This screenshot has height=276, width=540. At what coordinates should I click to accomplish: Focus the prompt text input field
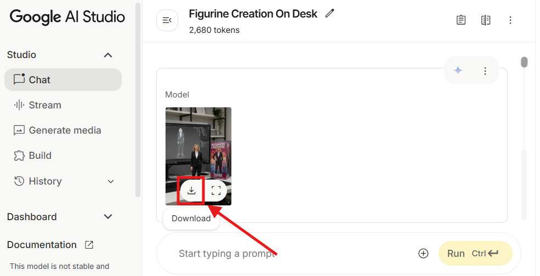click(x=291, y=254)
